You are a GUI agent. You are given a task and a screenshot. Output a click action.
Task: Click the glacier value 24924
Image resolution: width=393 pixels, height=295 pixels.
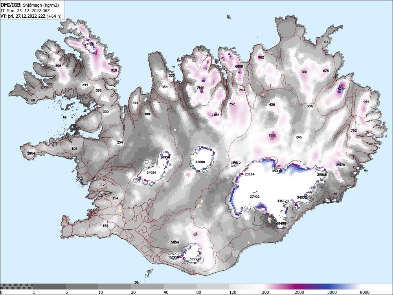pos(151,173)
